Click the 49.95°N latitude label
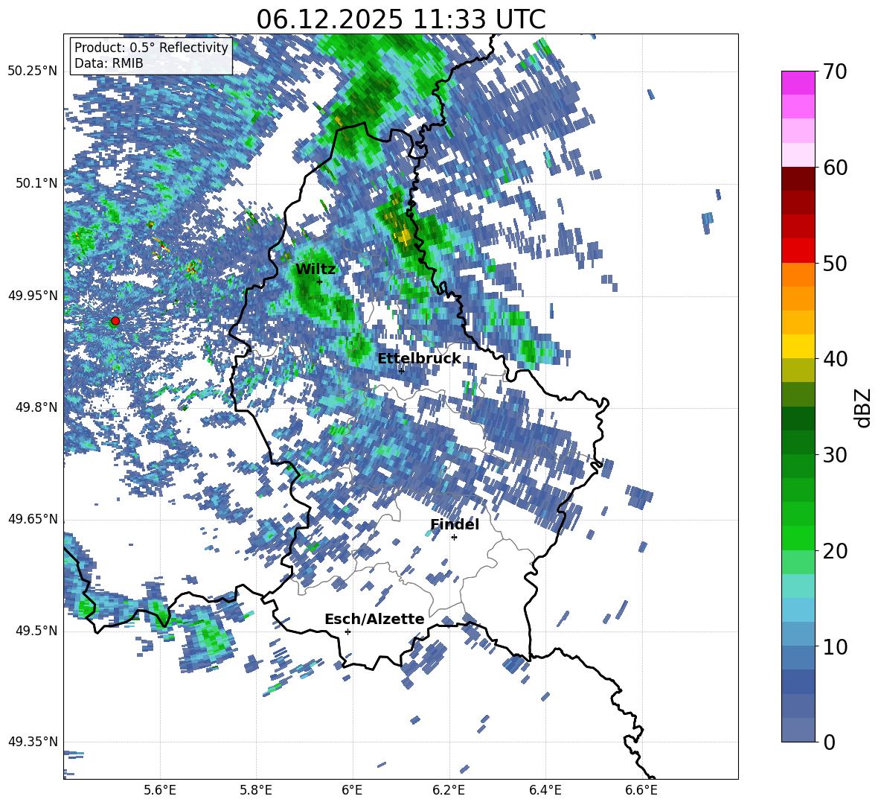The height and width of the screenshot is (805, 881). click(x=33, y=295)
